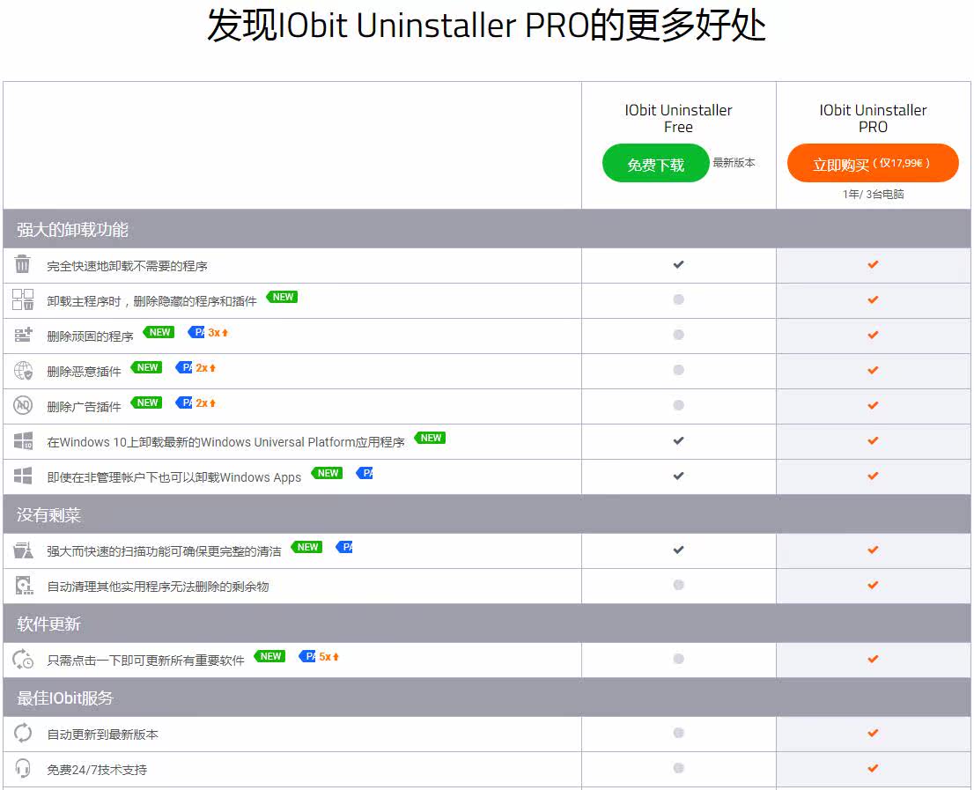Click the PRO checkmark for 完全快速地卸载 row
974x790 pixels.
[873, 264]
